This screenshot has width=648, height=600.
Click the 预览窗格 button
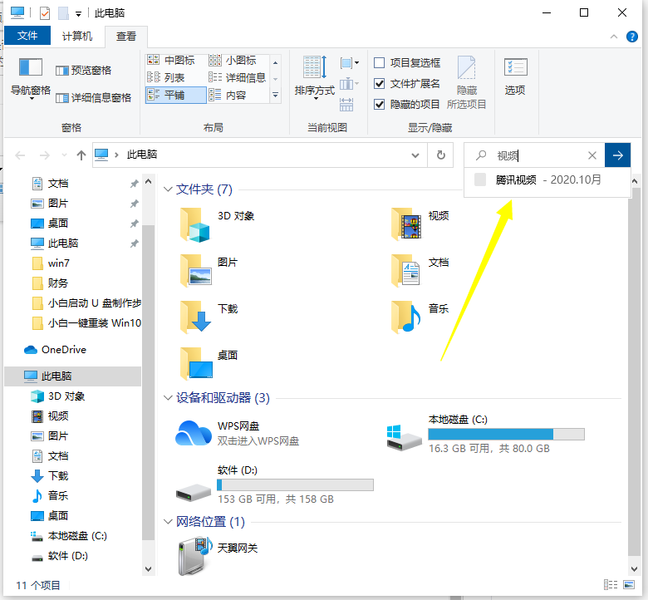[x=83, y=71]
